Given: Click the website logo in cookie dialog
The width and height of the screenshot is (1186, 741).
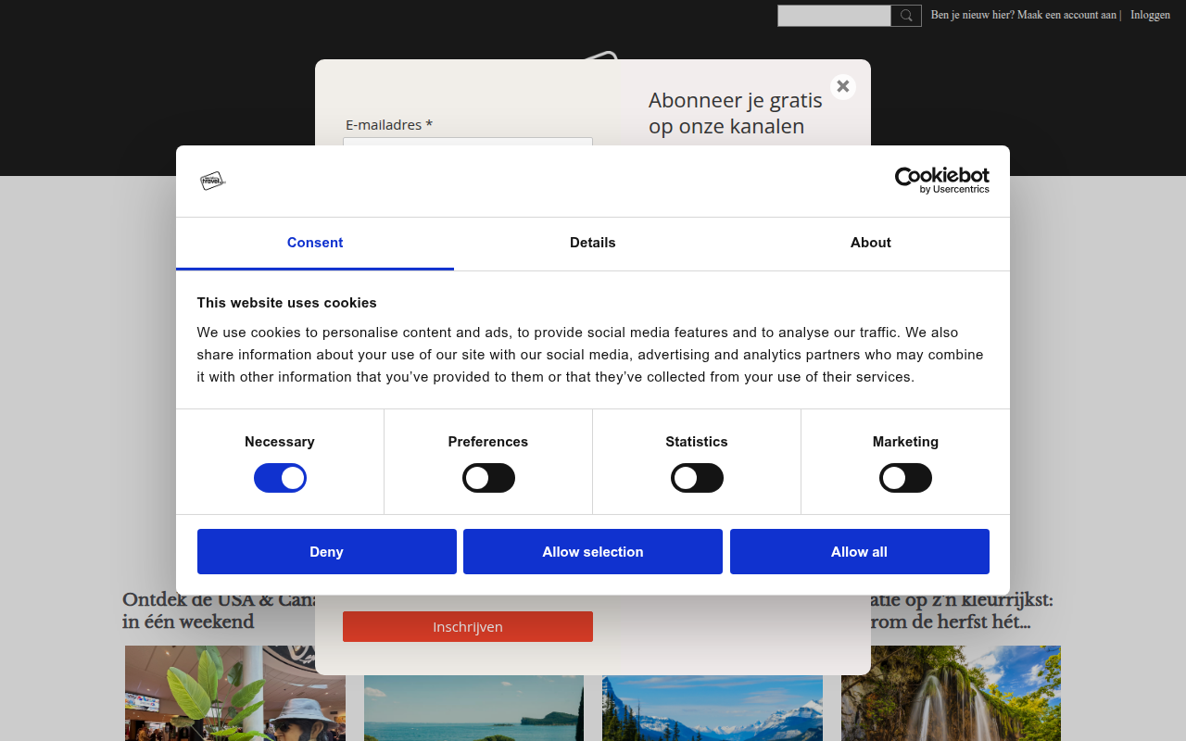Looking at the screenshot, I should pos(213,181).
